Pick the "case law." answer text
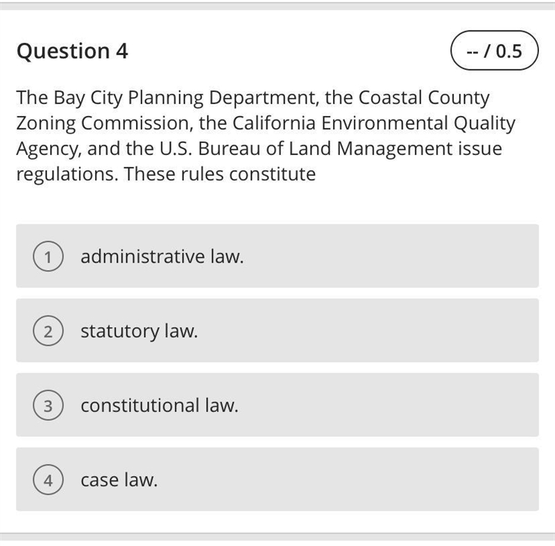The width and height of the screenshot is (555, 546). [119, 480]
